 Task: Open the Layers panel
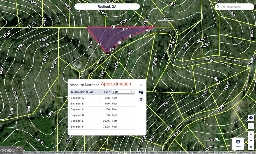coord(238,143)
